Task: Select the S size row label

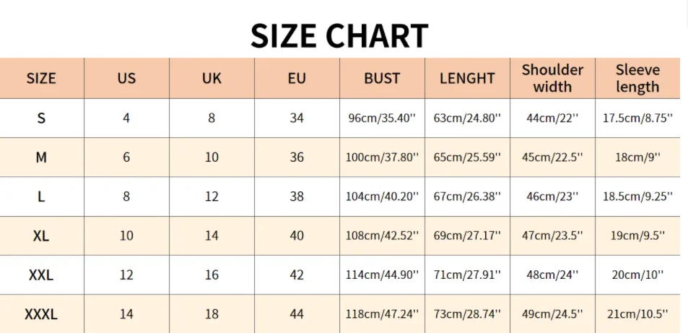Action: click(41, 118)
